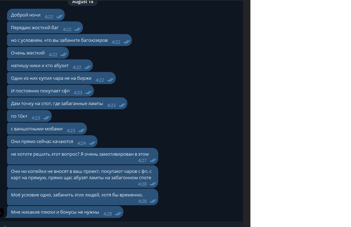The width and height of the screenshot is (351, 227).
Task: Click read ticks on 'Они прямо сейчас качаются'
Action: 92,143
